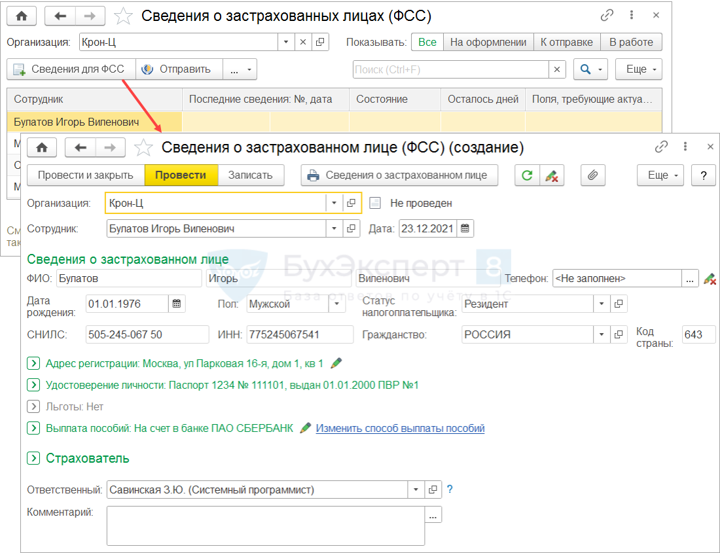The image size is (720, 553).
Task: Get link to the creation form
Action: pos(661,147)
